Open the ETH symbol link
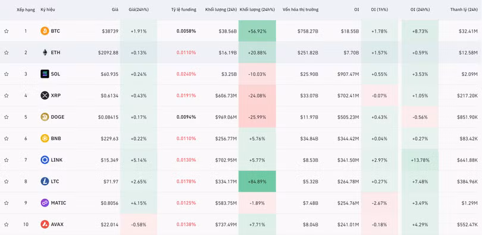Viewport: 482px width, 235px height. (x=56, y=52)
